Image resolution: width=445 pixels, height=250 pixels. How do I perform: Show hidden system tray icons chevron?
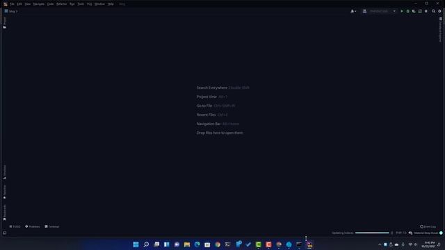coord(380,244)
